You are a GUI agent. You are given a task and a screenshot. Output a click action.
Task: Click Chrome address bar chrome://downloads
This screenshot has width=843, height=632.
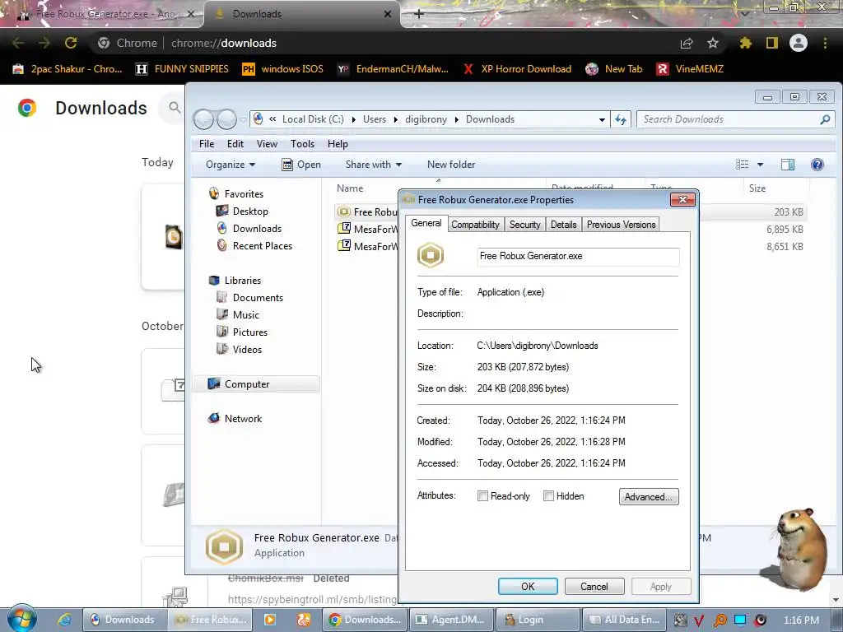[x=224, y=43]
